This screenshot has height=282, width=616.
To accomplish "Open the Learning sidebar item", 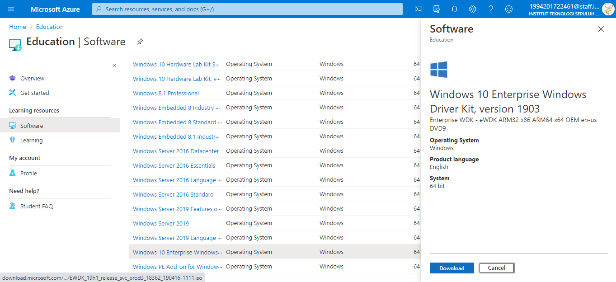I will 31,141.
